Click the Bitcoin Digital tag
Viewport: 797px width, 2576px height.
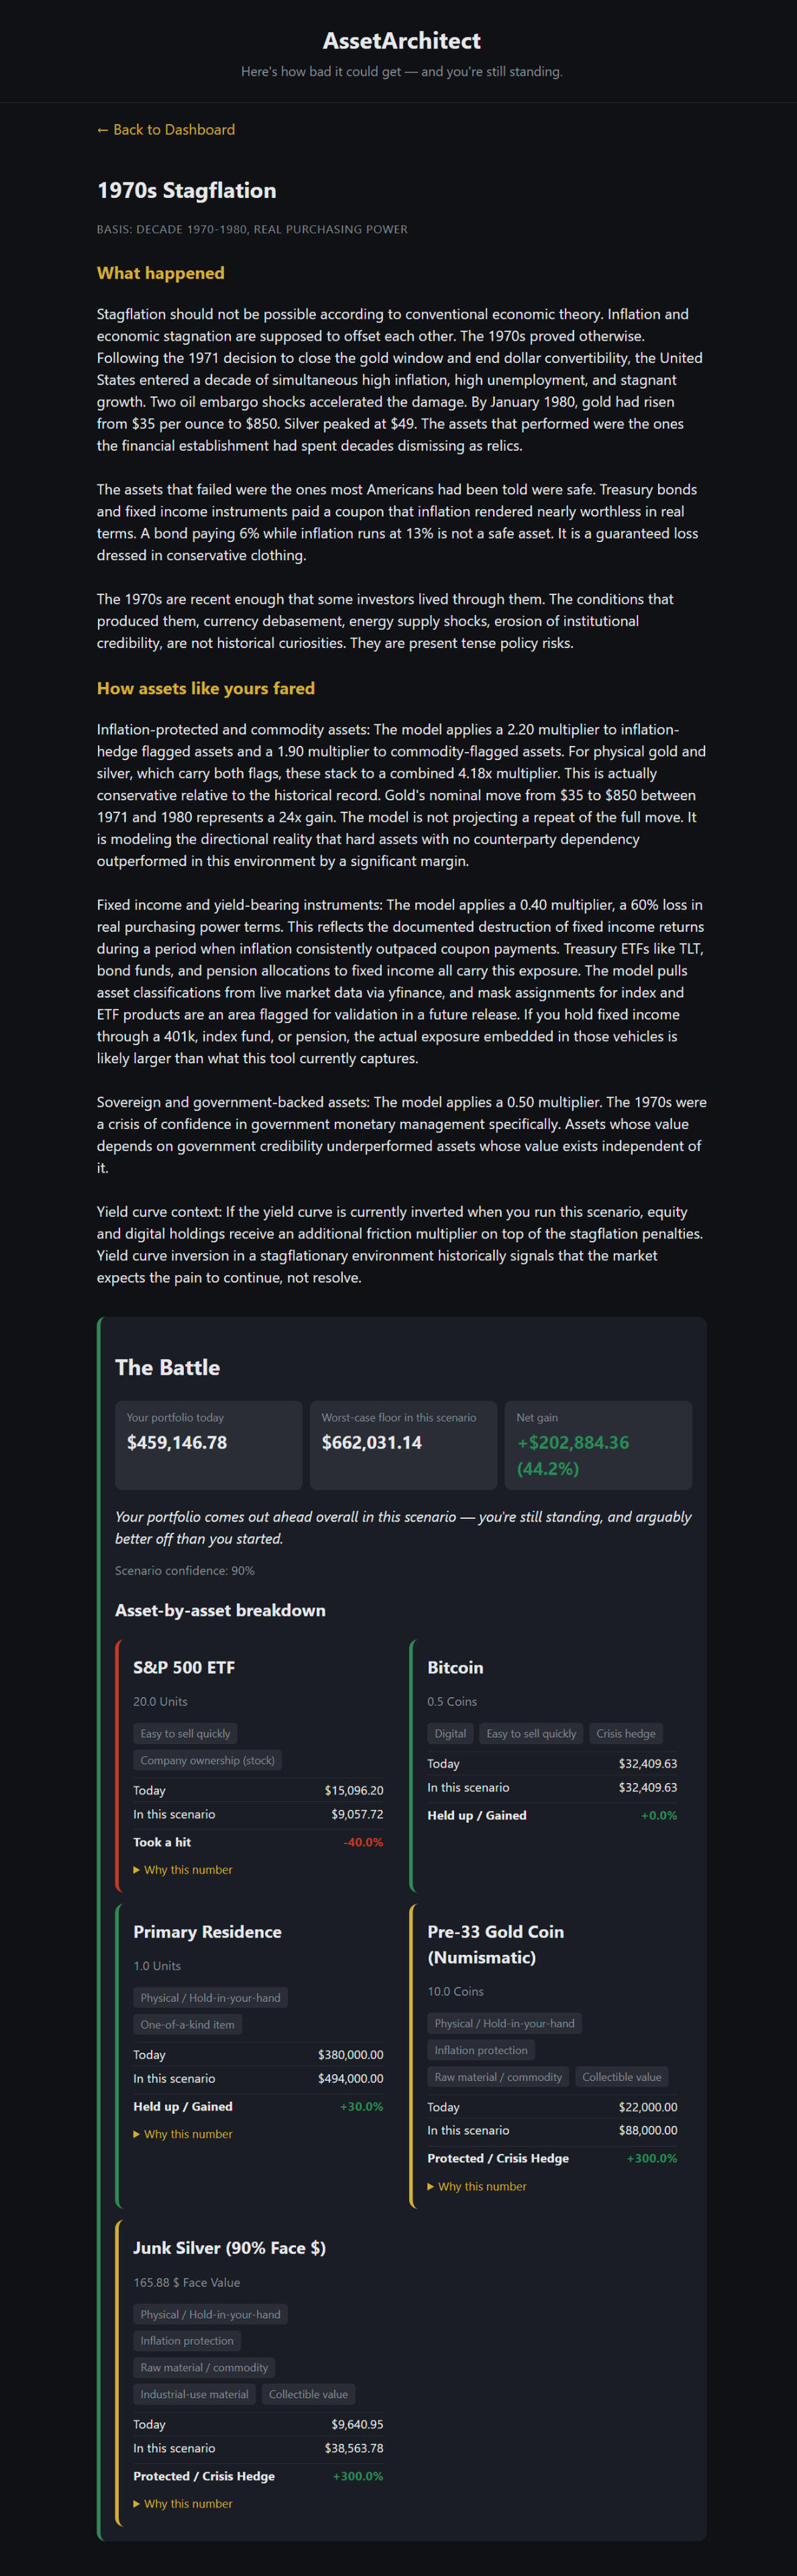coord(450,1733)
